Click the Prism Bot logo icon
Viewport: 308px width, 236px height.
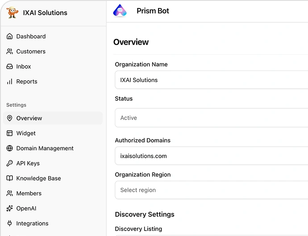tap(120, 10)
